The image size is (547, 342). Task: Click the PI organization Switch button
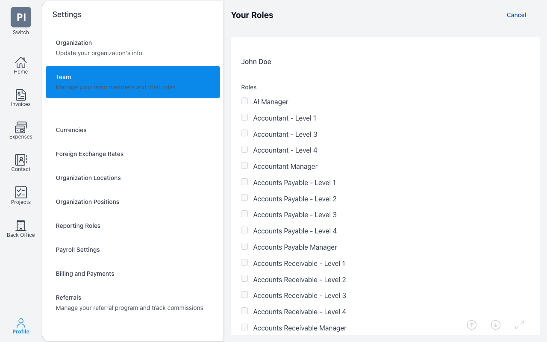pos(21,18)
